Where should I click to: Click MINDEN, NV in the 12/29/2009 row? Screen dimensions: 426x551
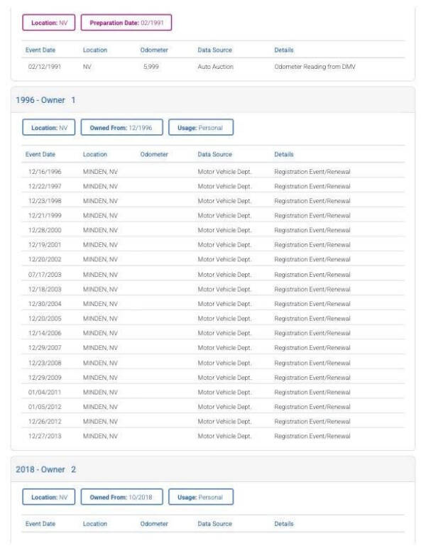point(100,378)
